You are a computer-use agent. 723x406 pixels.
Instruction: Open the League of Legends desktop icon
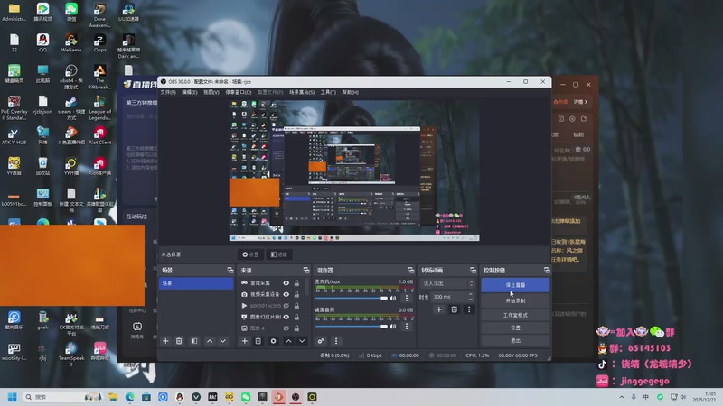tap(99, 107)
